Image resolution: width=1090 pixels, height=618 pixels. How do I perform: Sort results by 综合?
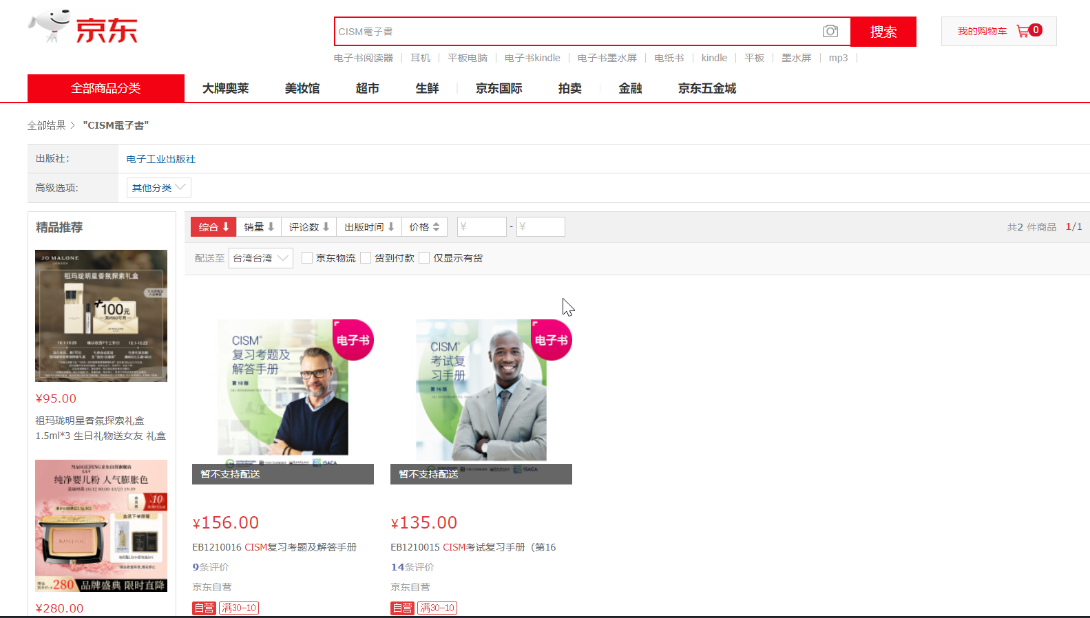213,227
